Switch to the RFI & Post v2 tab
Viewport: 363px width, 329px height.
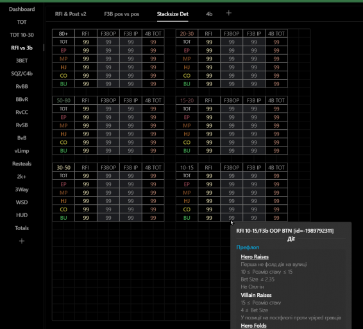click(71, 14)
